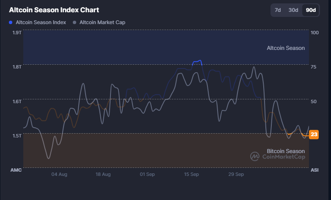Click the CoinMarketCap watermark text
331x200 pixels.
pos(283,157)
